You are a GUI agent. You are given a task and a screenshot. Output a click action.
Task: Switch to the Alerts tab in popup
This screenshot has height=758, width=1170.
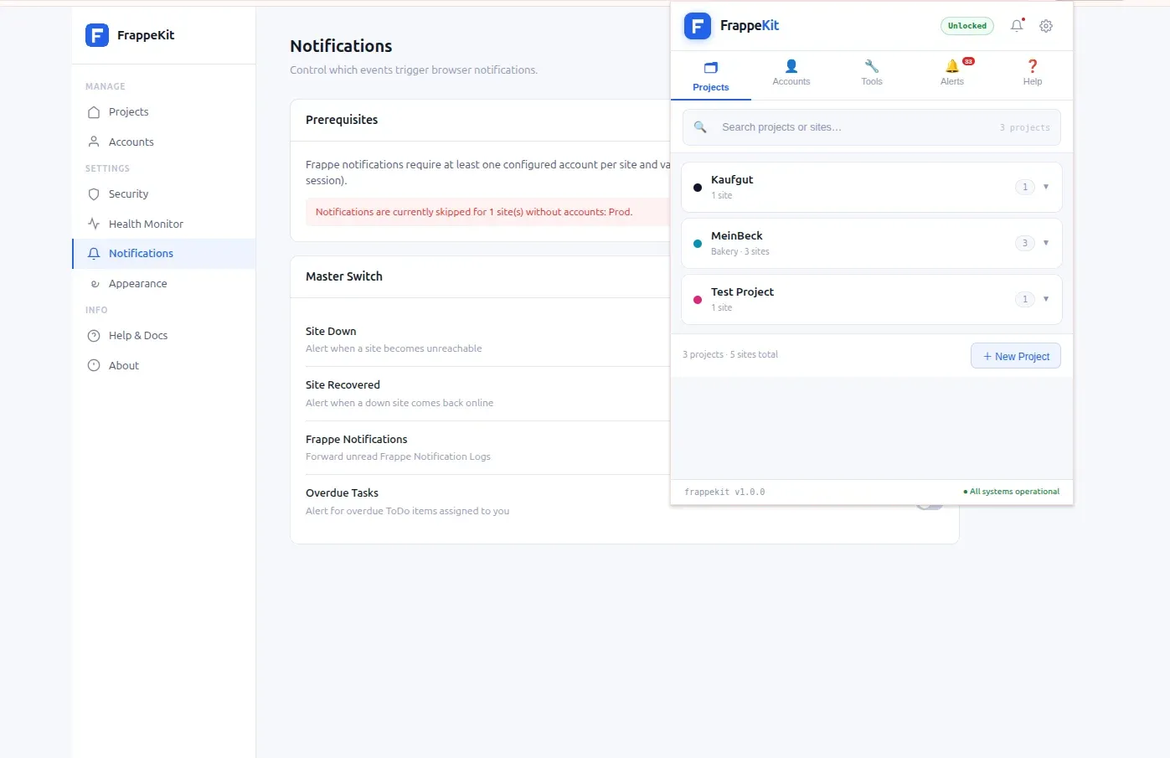952,74
